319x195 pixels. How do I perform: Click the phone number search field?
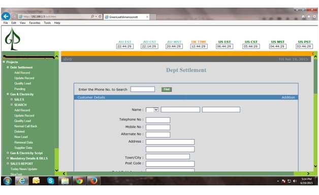[x=143, y=89]
